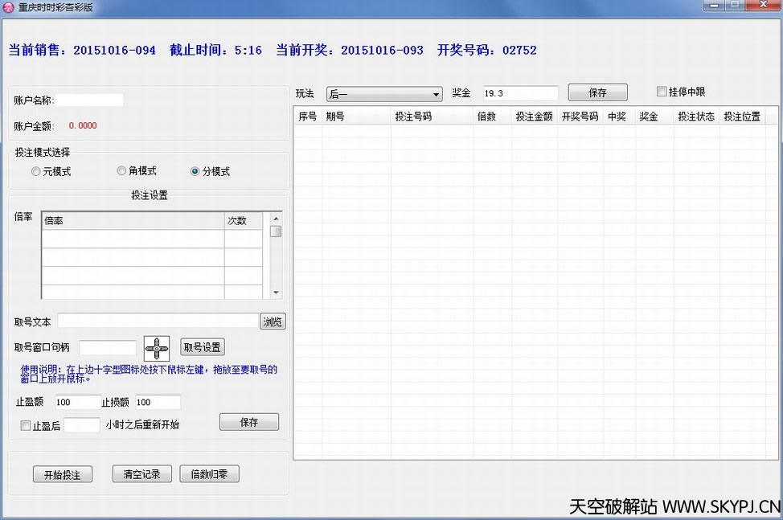Select 角模式 betting mode
Image resolution: width=783 pixels, height=520 pixels.
pos(122,171)
